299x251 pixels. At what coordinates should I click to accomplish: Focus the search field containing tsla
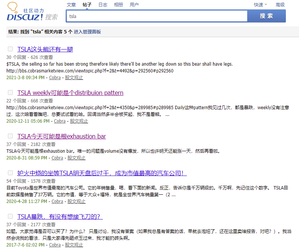coord(156,16)
